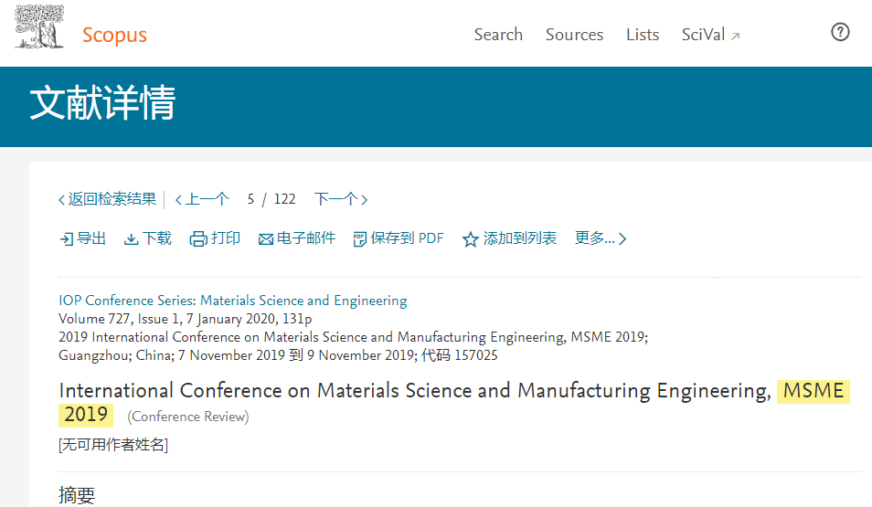Click the export arrow icon beside 导出

66,239
